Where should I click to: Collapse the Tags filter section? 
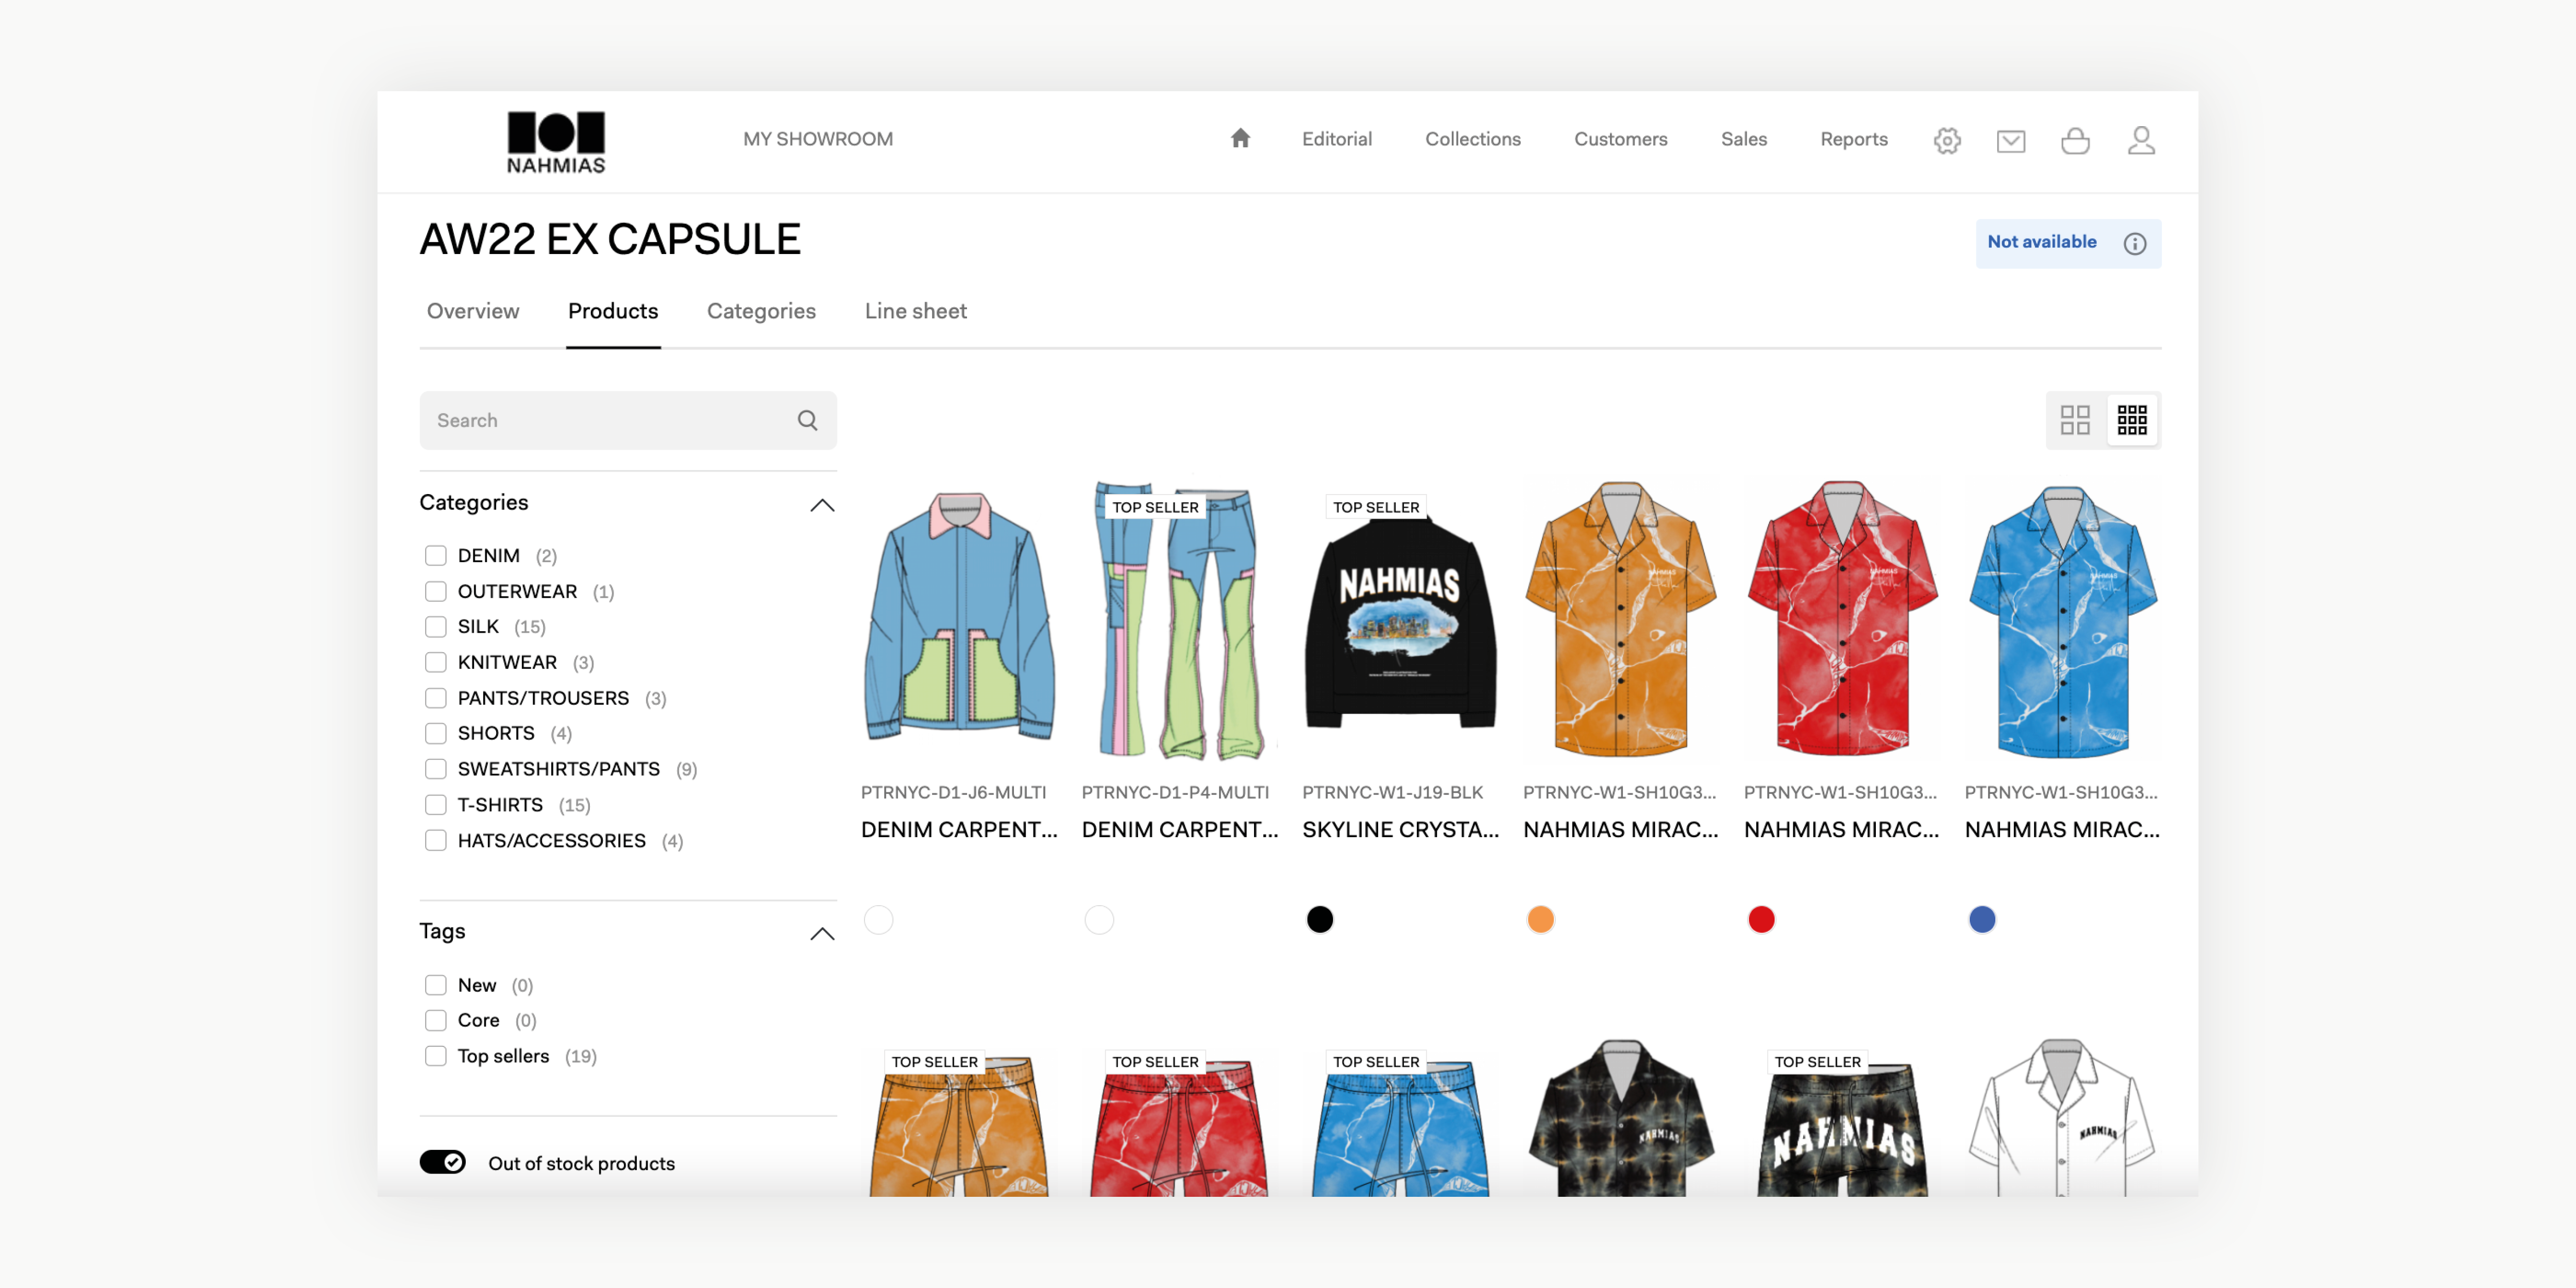point(821,933)
